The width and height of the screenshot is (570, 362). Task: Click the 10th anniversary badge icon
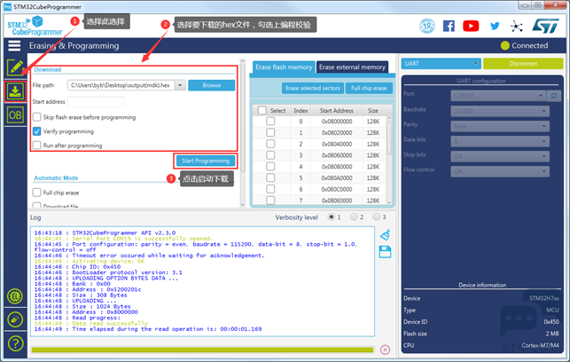pyautogui.click(x=427, y=26)
